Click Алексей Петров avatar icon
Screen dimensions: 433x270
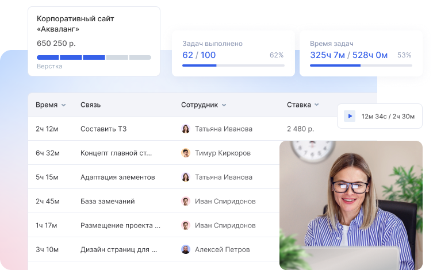click(186, 249)
